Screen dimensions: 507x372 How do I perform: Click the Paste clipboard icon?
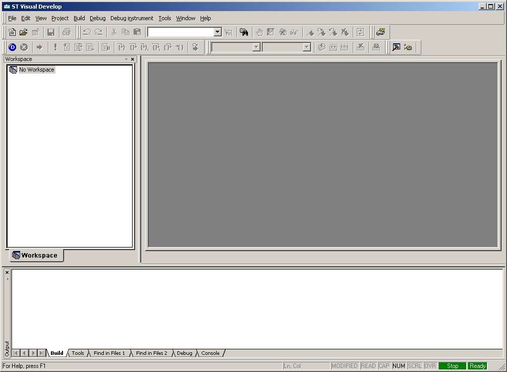click(138, 32)
